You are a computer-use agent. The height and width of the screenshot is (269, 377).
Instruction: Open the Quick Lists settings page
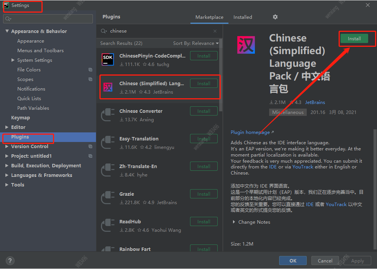coord(29,99)
